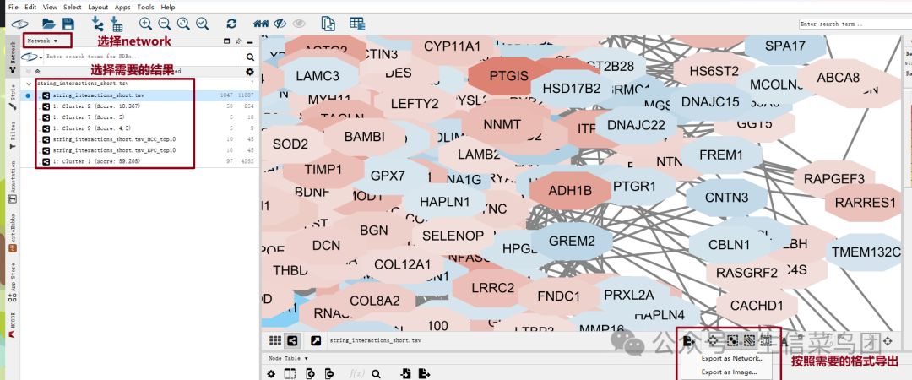The height and width of the screenshot is (380, 912).
Task: Switch to MCODE side tab
Action: tap(13, 327)
